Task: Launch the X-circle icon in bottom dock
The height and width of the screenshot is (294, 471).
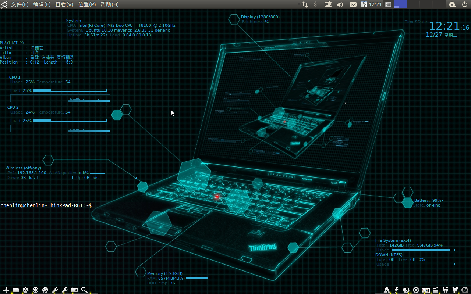Action: click(x=25, y=290)
